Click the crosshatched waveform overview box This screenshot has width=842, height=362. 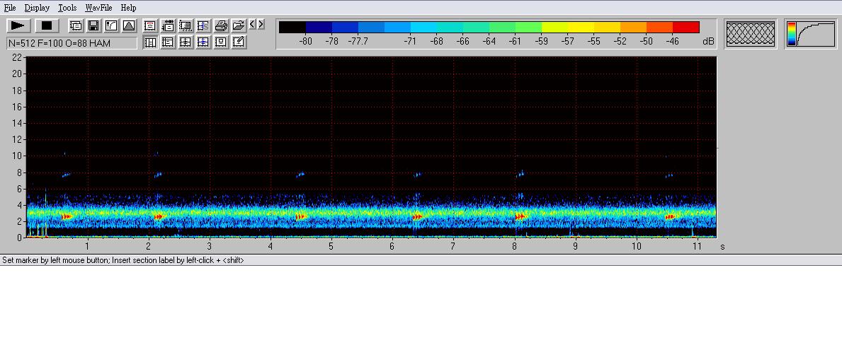751,33
